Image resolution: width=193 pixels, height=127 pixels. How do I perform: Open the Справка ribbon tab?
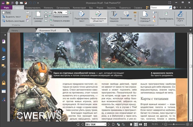138,8
